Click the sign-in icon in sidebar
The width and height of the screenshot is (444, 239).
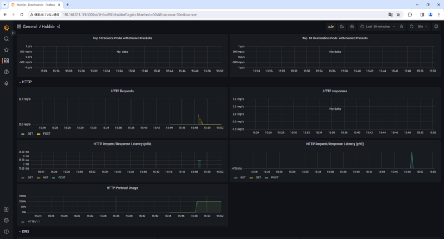tap(6, 210)
